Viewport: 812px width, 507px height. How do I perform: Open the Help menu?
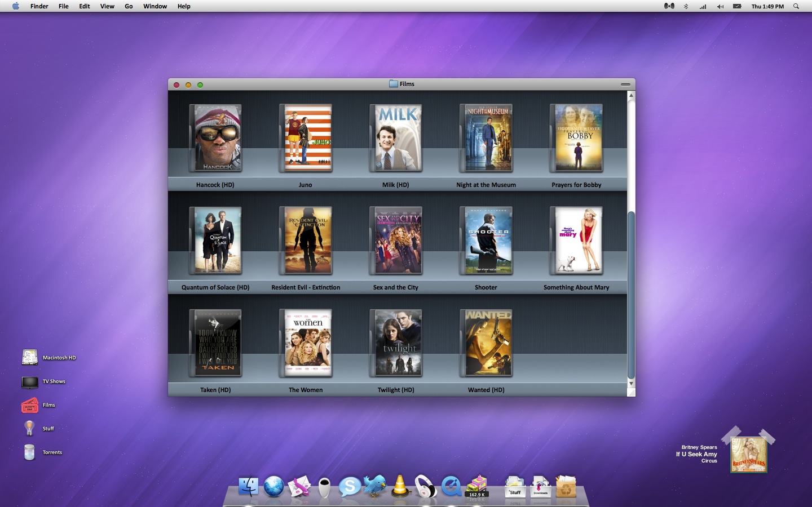(184, 6)
